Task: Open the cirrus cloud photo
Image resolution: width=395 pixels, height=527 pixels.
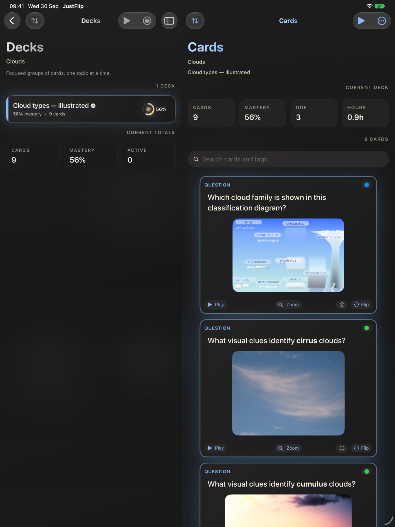Action: point(288,393)
